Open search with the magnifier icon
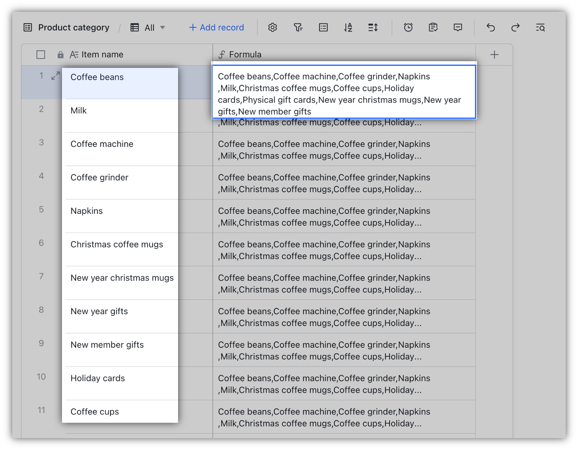 (x=540, y=27)
